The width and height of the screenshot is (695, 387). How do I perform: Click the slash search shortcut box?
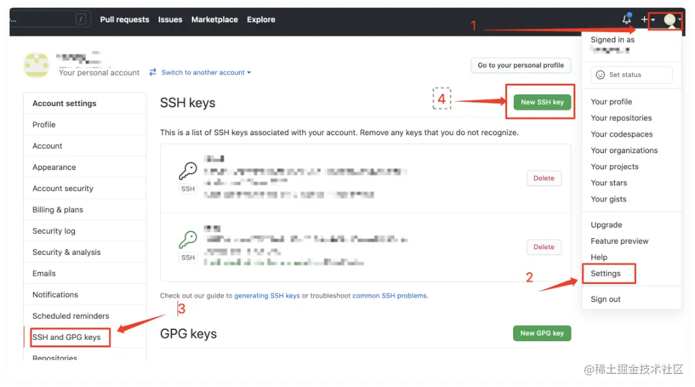point(81,19)
